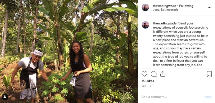Save the post with the bookmark icon
The image size is (215, 103).
(x=209, y=74)
